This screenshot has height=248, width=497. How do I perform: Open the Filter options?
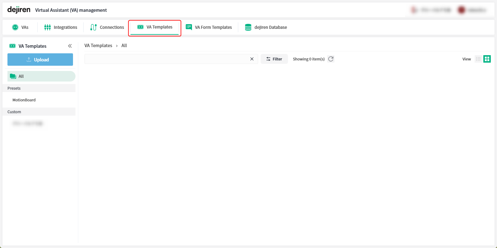(274, 59)
